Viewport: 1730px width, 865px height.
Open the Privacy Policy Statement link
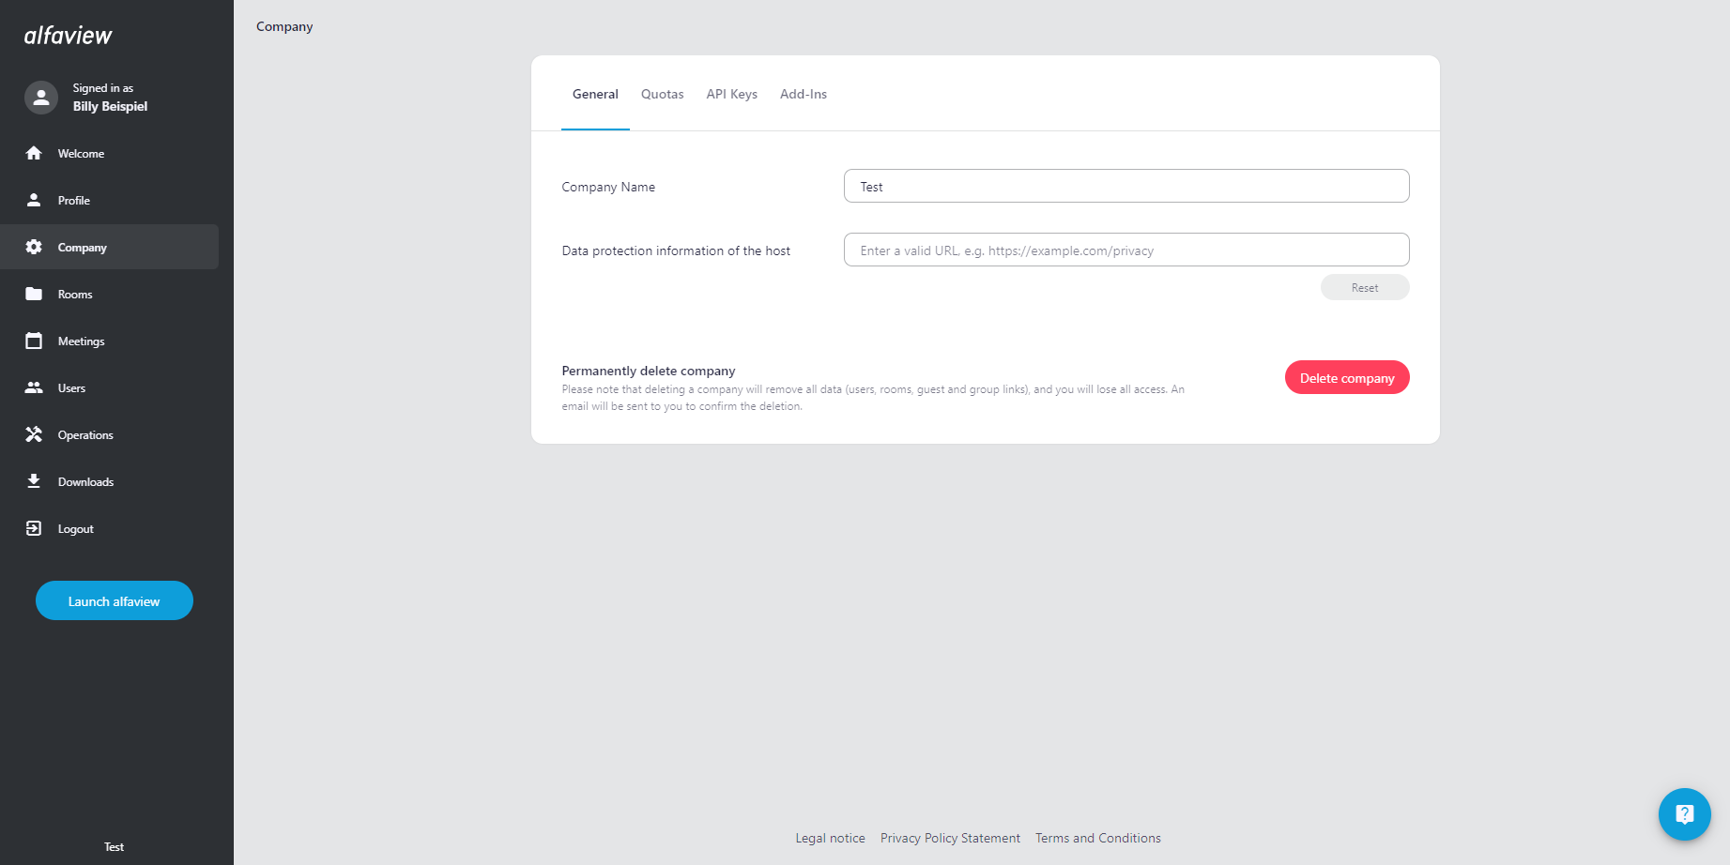click(950, 838)
